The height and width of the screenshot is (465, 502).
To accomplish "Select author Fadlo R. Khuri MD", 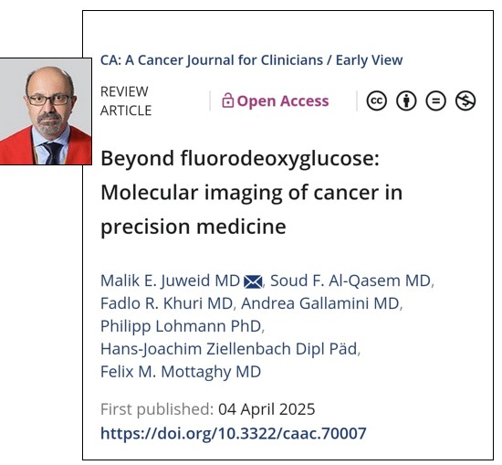I will pos(166,303).
